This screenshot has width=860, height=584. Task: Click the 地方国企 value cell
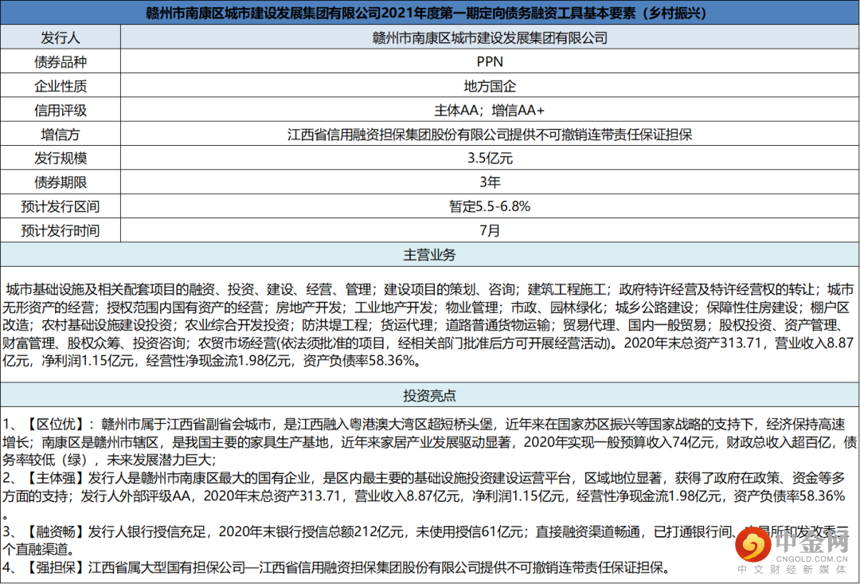coord(490,85)
